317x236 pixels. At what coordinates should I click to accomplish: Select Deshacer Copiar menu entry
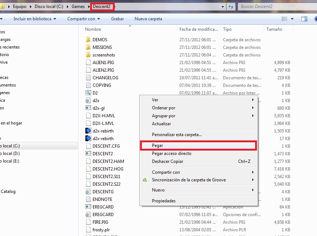(x=168, y=161)
